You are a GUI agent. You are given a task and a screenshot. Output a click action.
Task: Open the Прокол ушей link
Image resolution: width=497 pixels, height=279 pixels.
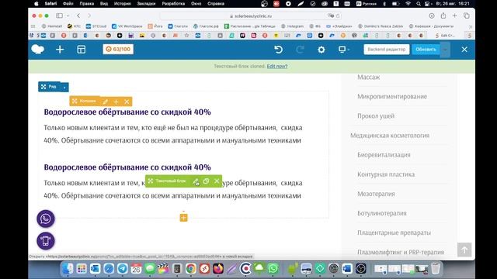tap(376, 116)
